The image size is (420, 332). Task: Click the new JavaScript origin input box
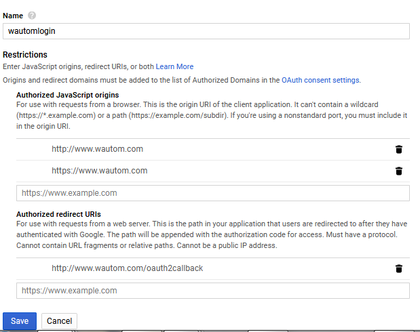(x=212, y=193)
